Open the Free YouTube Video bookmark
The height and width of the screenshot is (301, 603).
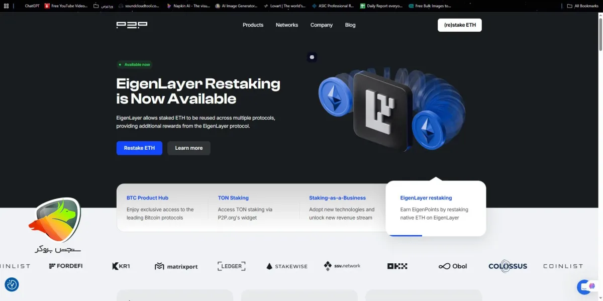click(x=66, y=6)
